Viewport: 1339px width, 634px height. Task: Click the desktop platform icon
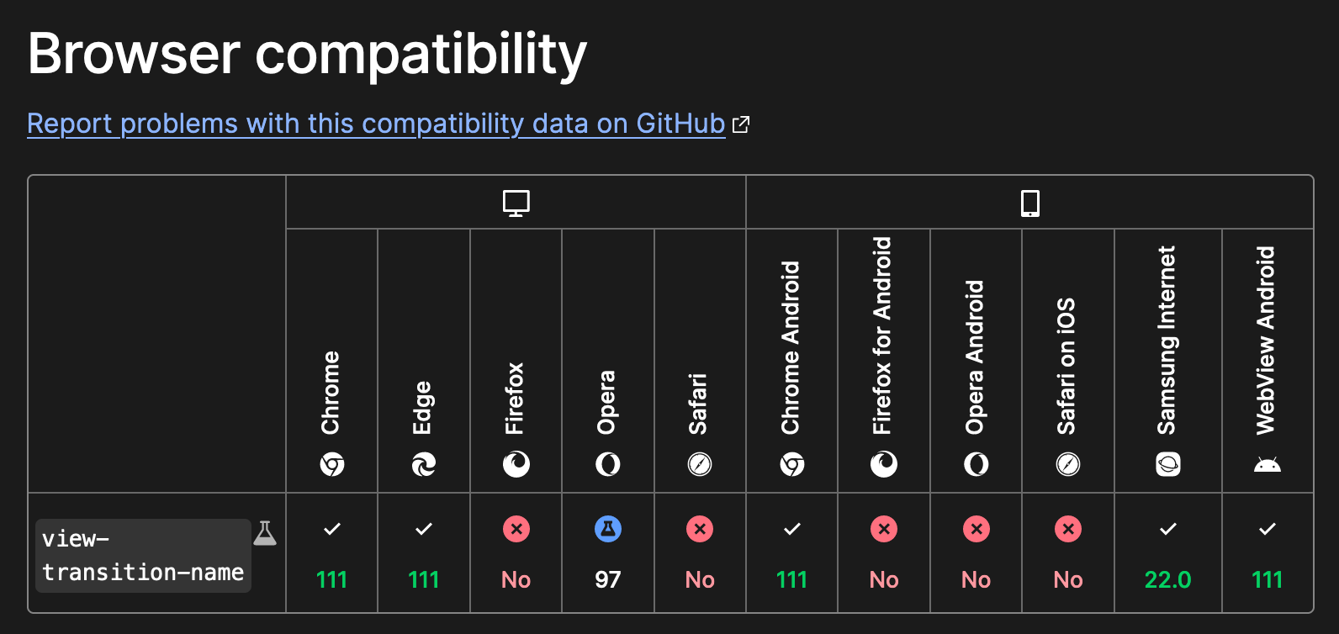click(516, 203)
